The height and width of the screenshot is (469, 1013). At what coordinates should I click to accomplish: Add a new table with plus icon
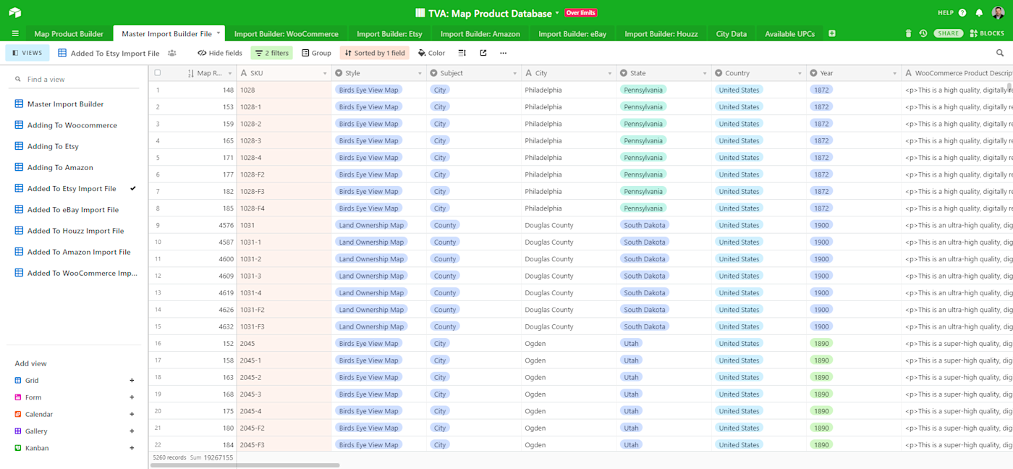[x=832, y=33]
